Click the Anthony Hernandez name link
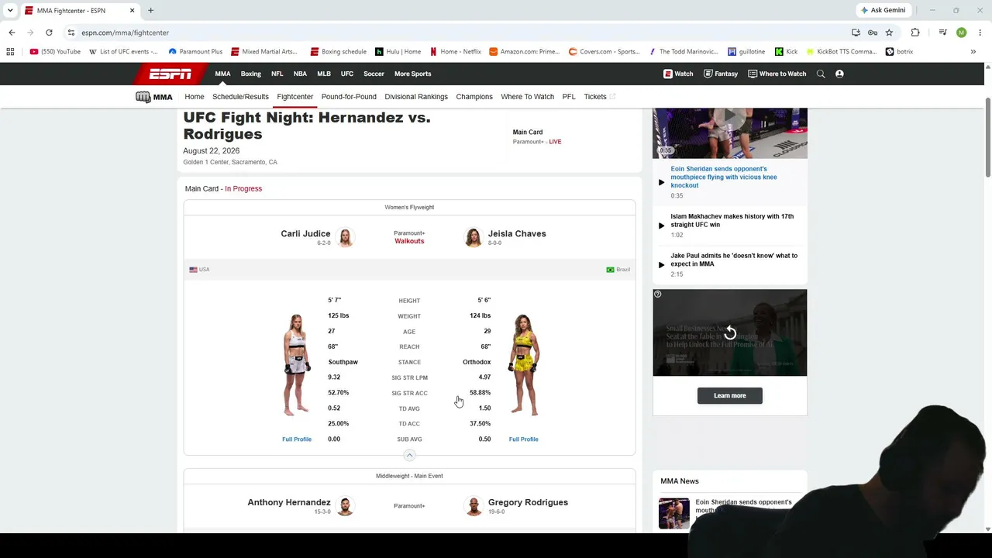The image size is (992, 558). click(289, 502)
